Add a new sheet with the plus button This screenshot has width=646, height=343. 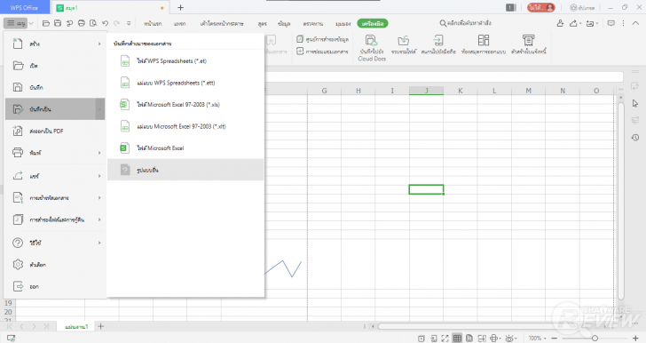coord(101,326)
